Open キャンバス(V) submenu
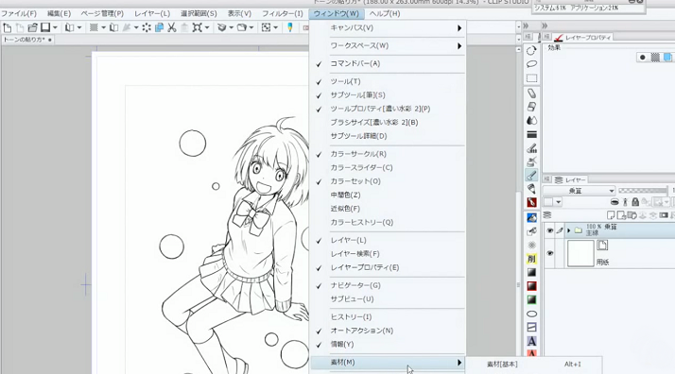Image resolution: width=675 pixels, height=374 pixels. click(x=388, y=28)
